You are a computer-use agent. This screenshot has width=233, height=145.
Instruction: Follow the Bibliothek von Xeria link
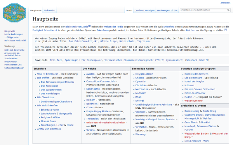[x=77, y=27]
